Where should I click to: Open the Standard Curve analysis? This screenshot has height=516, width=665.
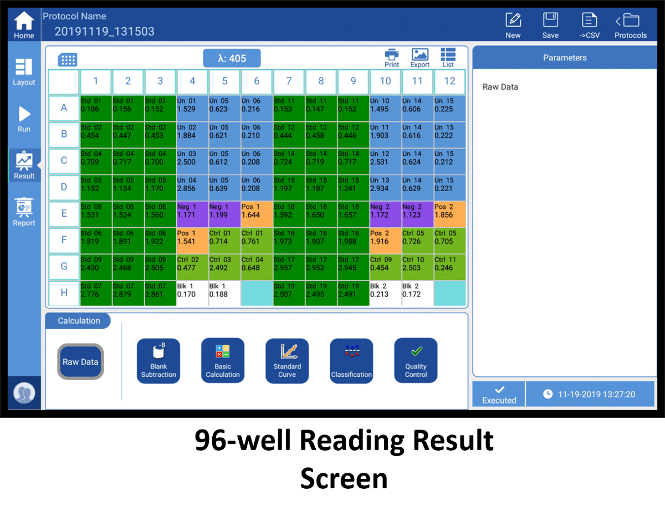(x=287, y=360)
